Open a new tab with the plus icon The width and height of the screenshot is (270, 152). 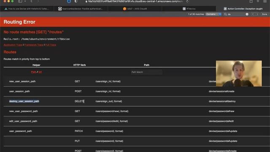pyautogui.click(x=258, y=1)
